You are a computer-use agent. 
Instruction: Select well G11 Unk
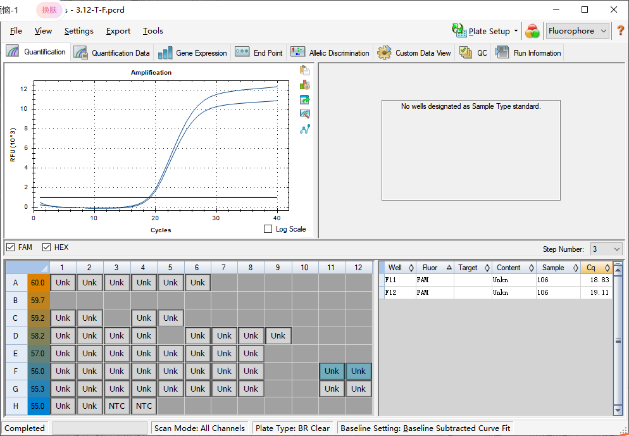332,389
